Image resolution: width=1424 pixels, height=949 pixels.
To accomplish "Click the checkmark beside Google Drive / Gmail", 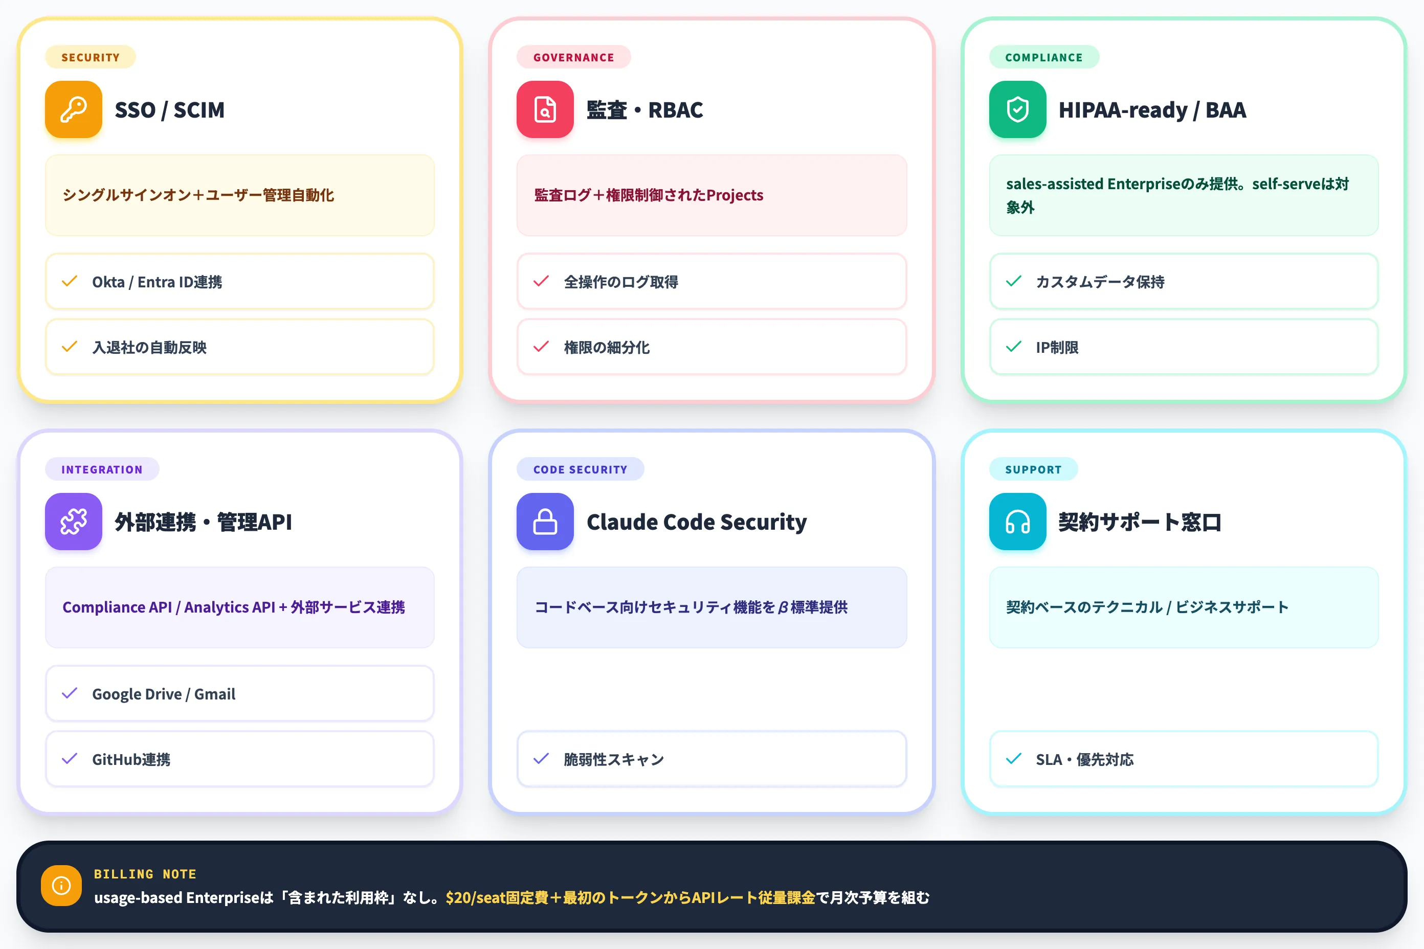I will tap(70, 693).
